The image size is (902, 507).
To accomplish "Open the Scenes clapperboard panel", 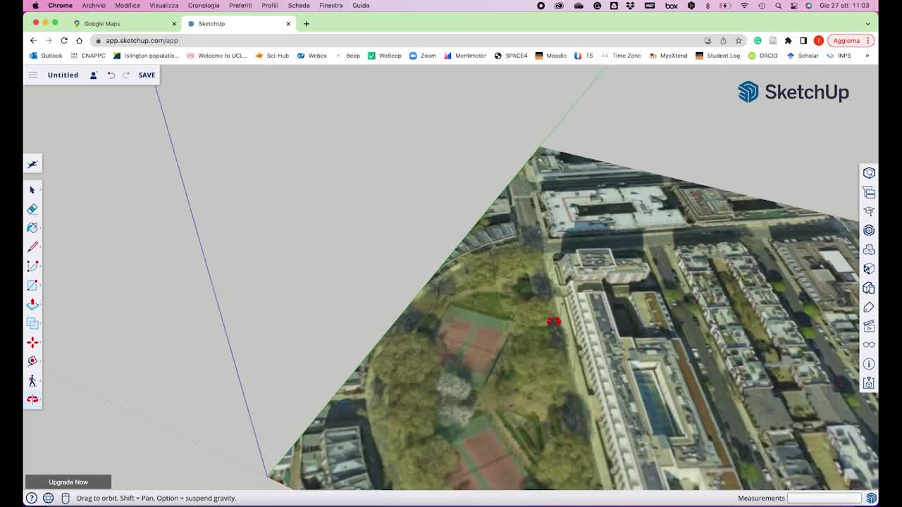I will click(x=869, y=326).
